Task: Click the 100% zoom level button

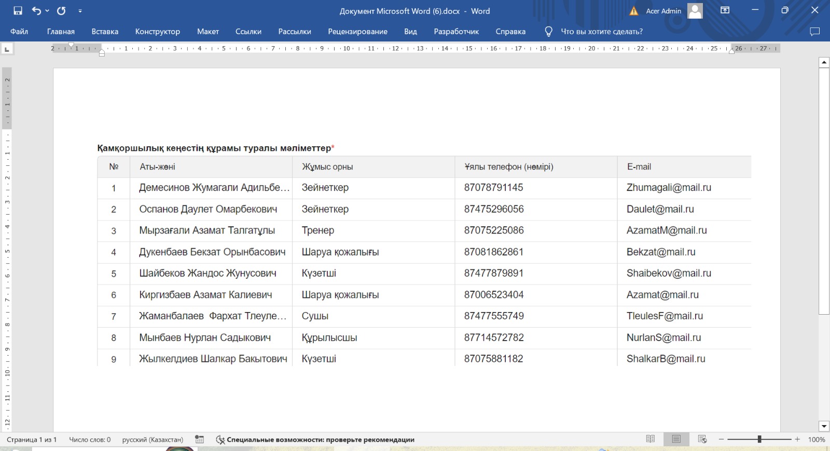Action: point(817,440)
